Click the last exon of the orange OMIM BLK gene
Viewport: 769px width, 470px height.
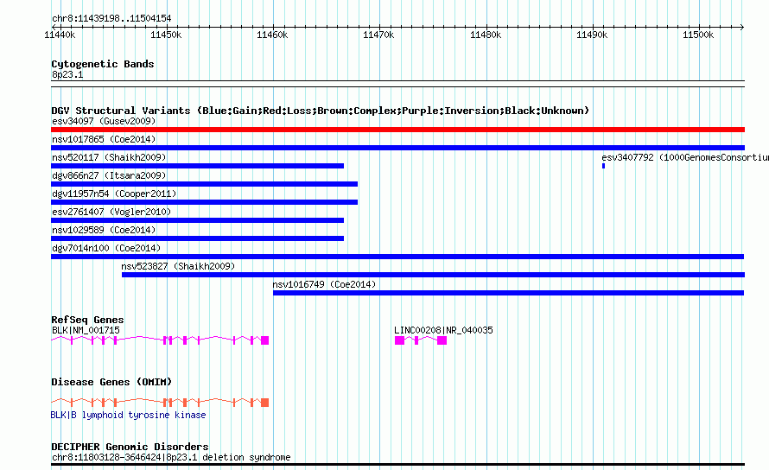pos(265,403)
